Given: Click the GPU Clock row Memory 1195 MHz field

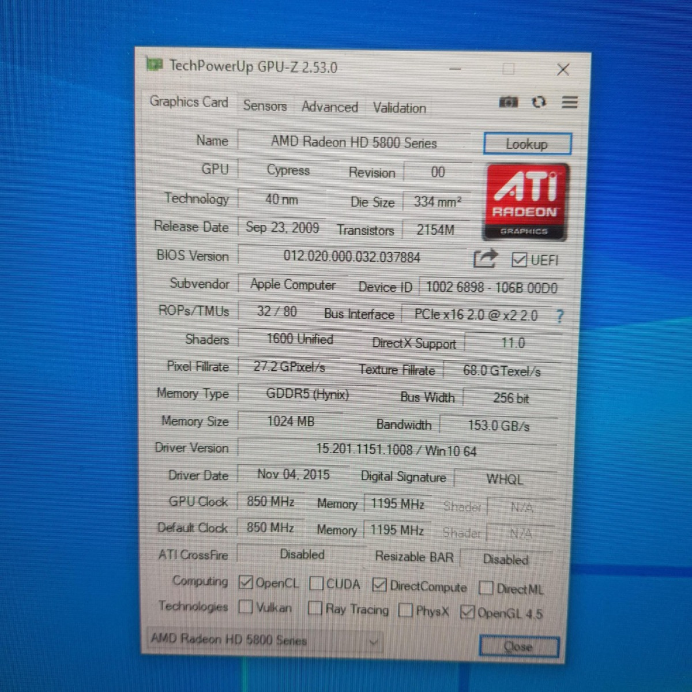Looking at the screenshot, I should point(397,504).
